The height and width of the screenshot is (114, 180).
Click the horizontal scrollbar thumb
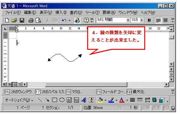pos(86,85)
